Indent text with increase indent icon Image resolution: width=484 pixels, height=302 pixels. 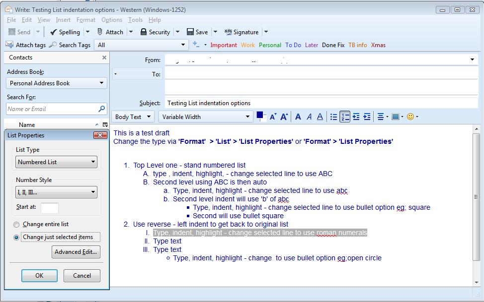367,117
